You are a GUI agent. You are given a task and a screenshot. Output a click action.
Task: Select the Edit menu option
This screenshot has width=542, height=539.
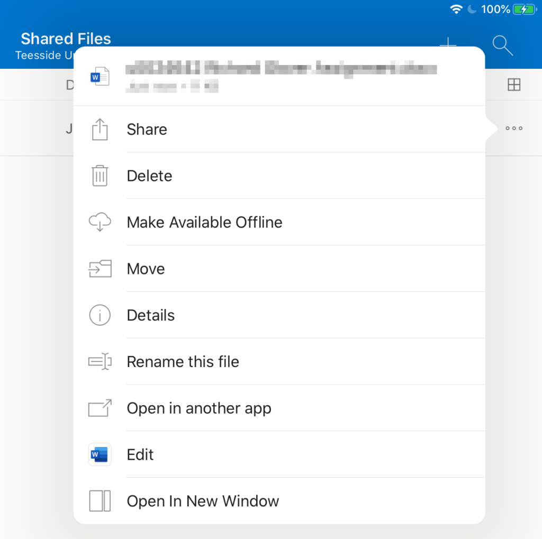[140, 454]
